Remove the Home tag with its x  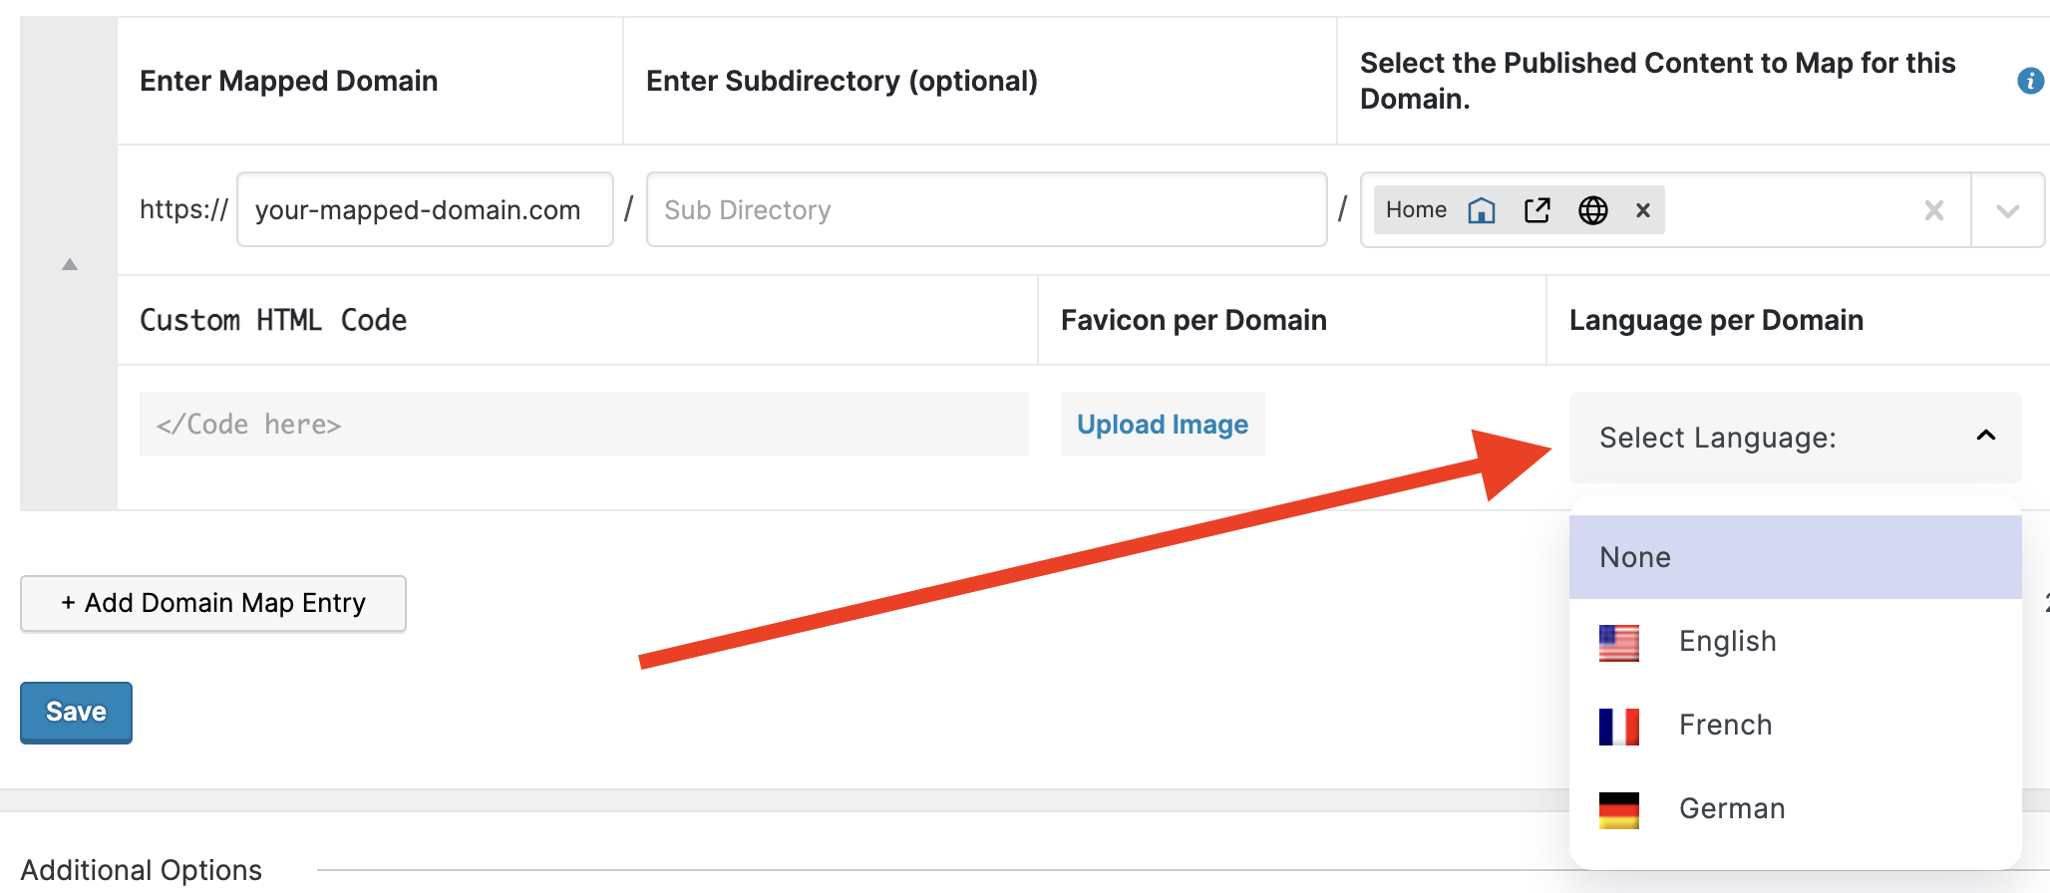(1643, 210)
